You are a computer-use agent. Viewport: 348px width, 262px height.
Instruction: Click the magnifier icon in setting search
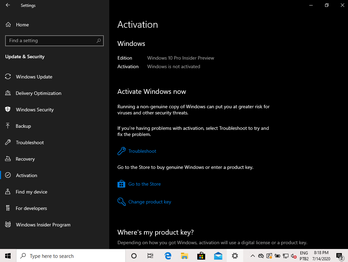[99, 41]
